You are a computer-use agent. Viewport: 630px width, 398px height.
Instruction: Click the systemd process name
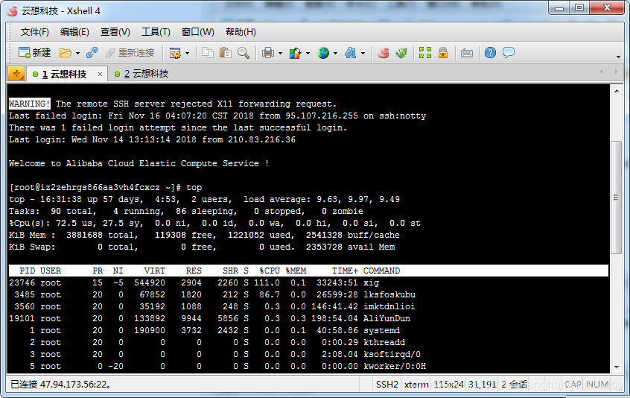[x=382, y=330]
